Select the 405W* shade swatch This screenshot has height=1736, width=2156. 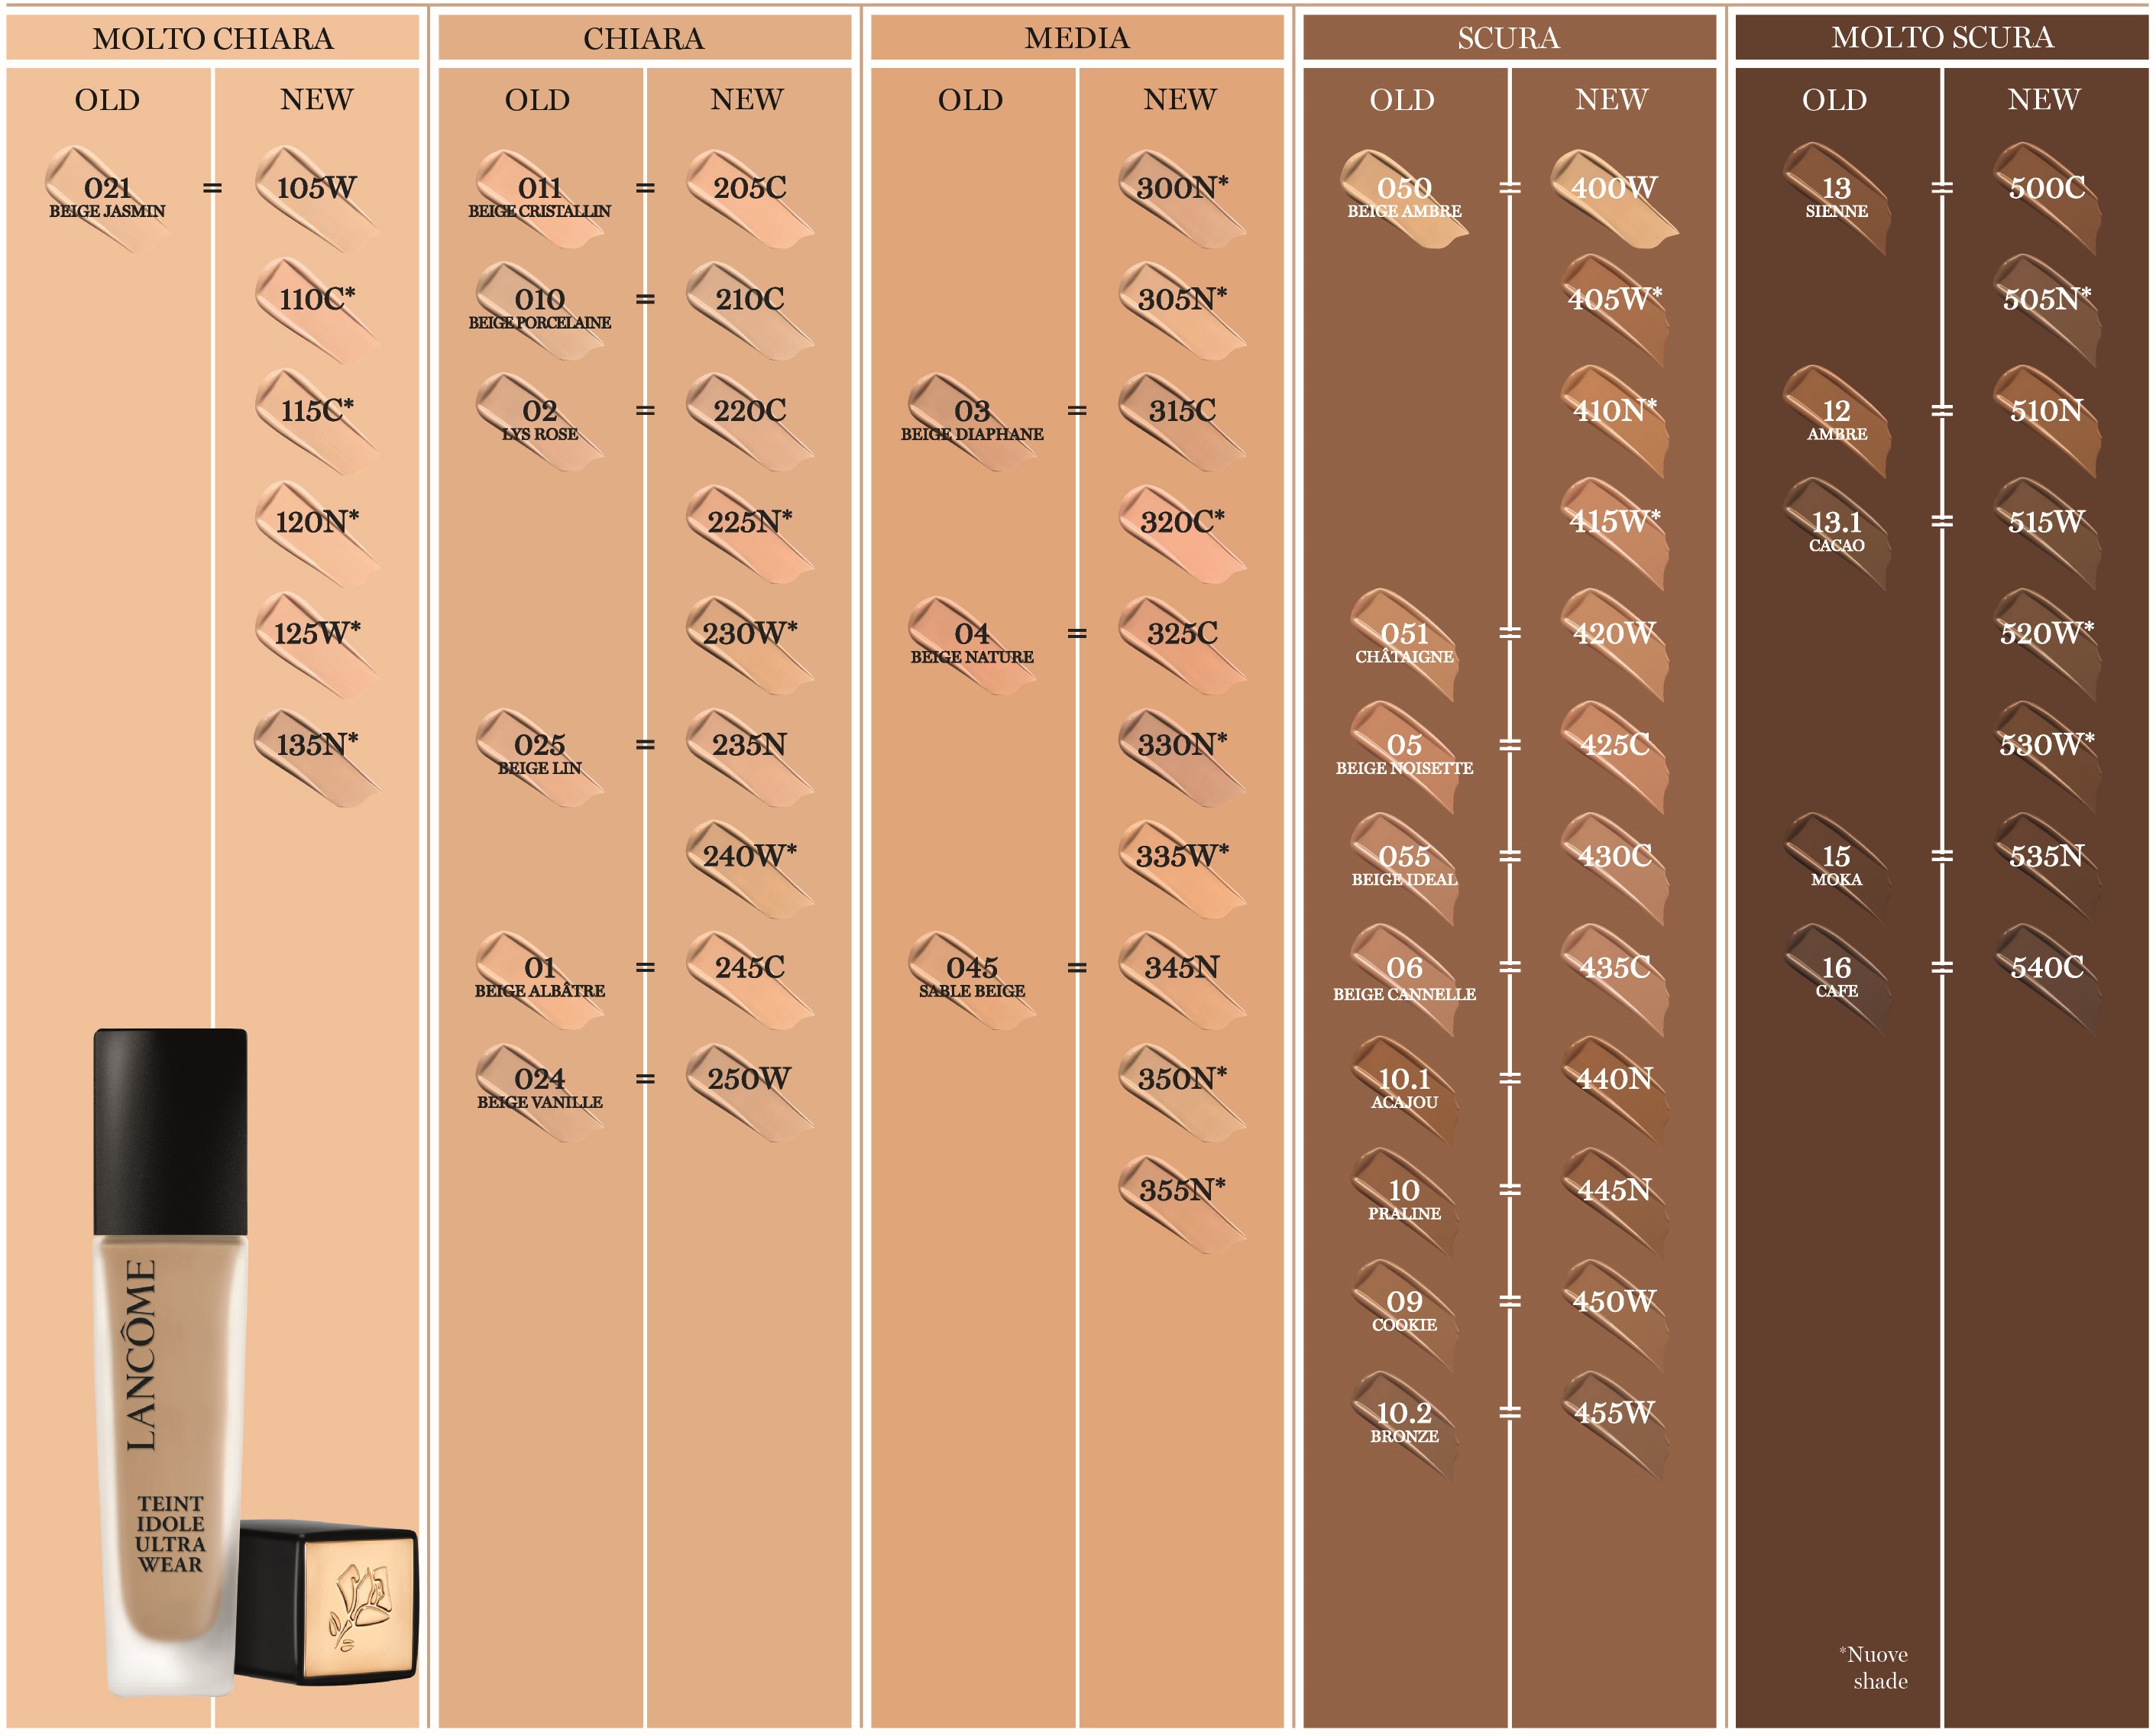point(1615,310)
